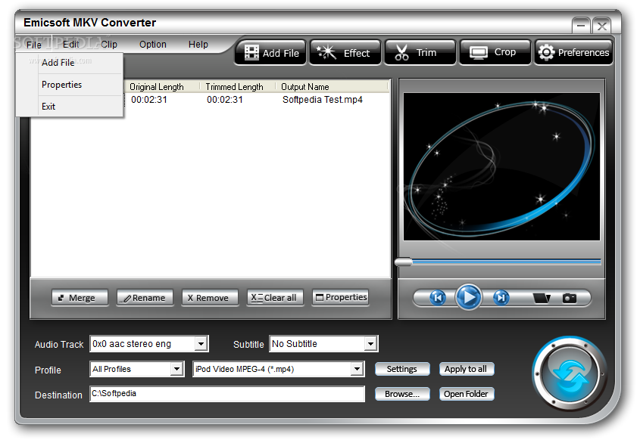Click the Properties button below the file list
637x440 pixels.
[x=340, y=298]
